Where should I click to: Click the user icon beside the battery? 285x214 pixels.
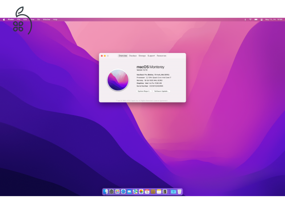pos(261,20)
